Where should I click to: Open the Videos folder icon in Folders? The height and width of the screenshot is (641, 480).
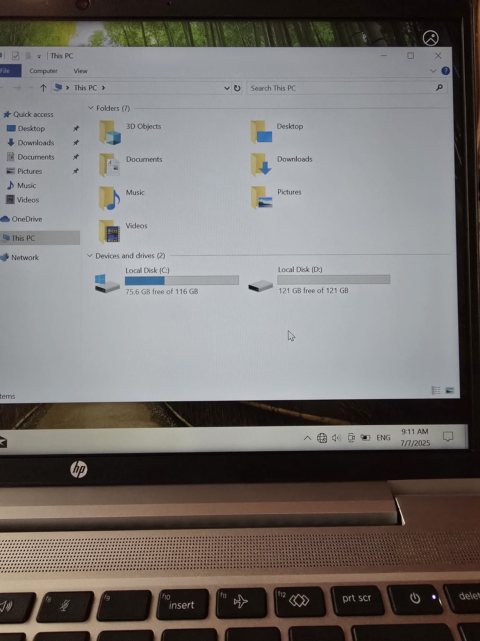pyautogui.click(x=109, y=231)
